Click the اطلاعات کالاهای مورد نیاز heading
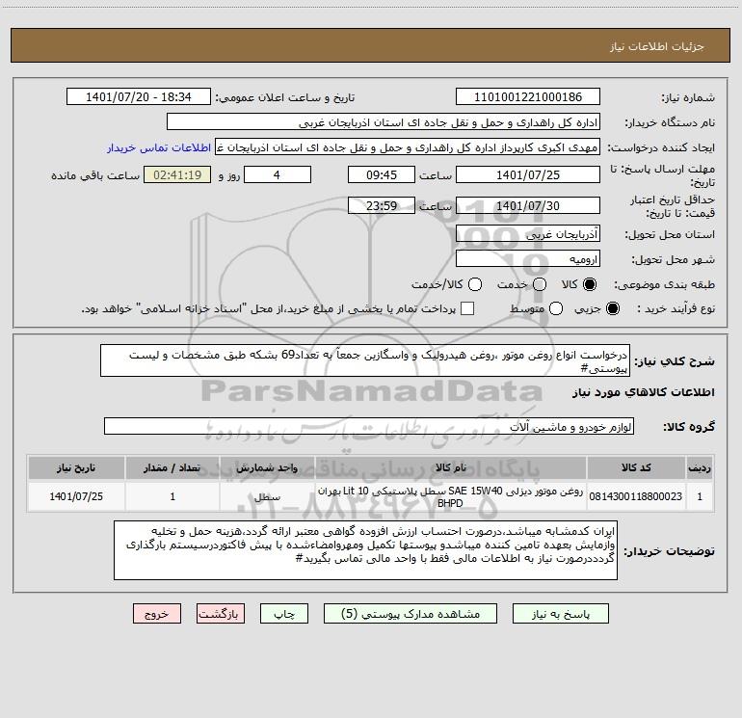The height and width of the screenshot is (718, 742). tap(644, 392)
